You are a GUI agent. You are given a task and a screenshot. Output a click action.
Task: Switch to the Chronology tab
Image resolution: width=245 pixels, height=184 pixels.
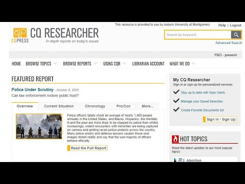click(95, 106)
